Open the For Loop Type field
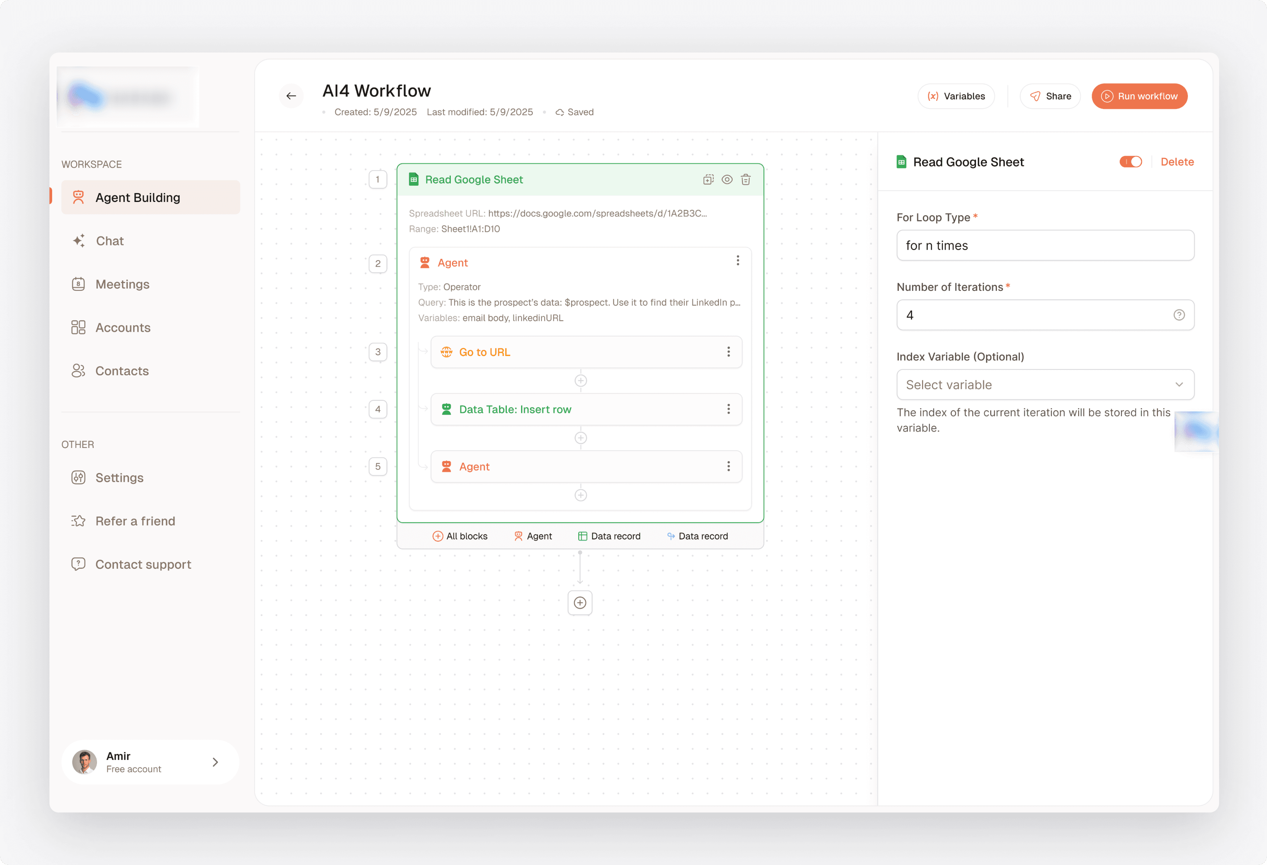This screenshot has height=865, width=1267. click(1045, 245)
